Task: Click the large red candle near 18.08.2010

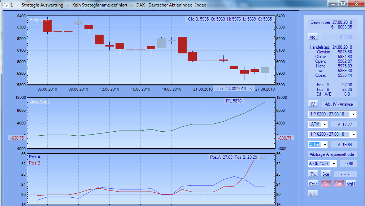Action: (x=182, y=45)
